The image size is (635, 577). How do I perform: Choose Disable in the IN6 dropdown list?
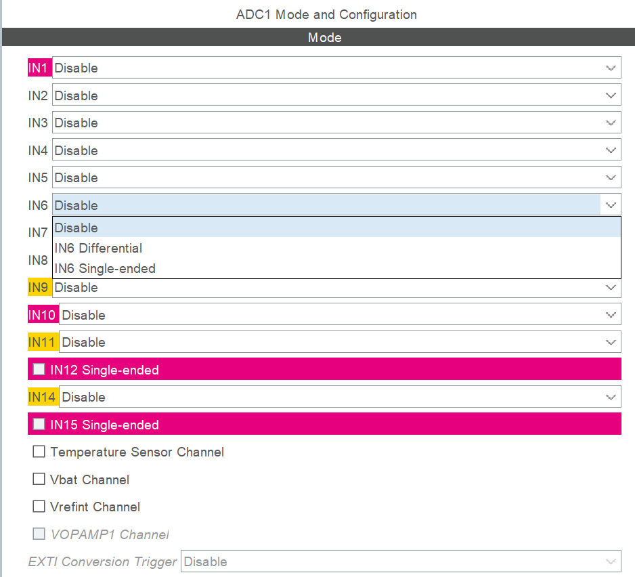336,228
